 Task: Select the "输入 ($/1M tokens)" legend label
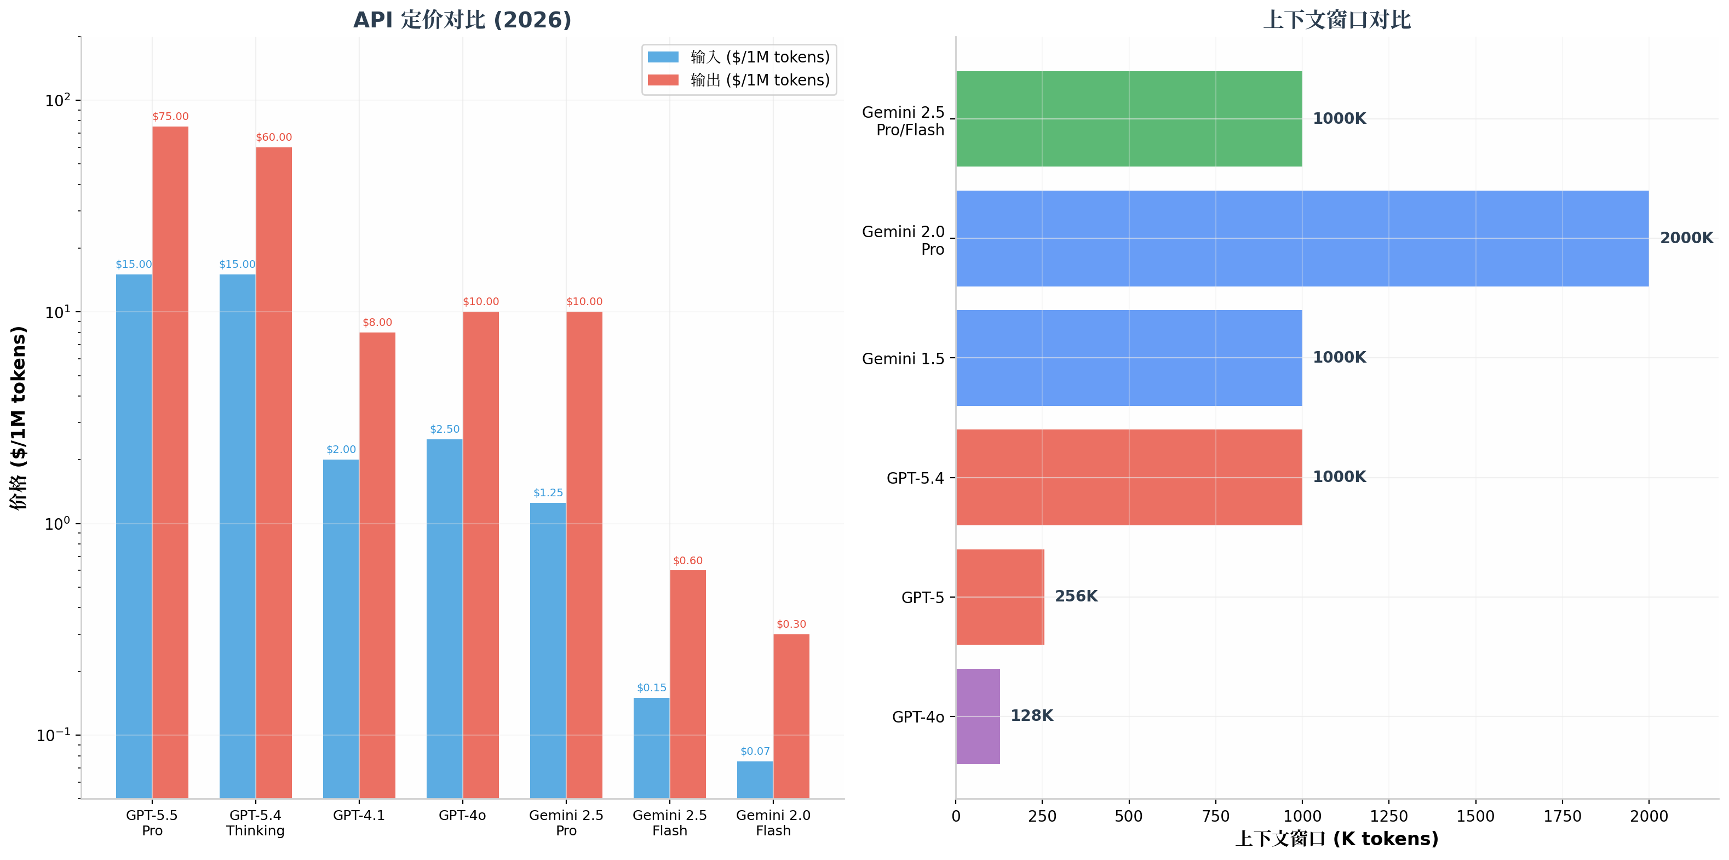pyautogui.click(x=760, y=57)
